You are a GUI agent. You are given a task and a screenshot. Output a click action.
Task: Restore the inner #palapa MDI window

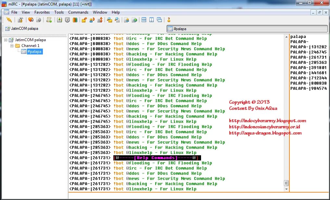click(x=320, y=12)
